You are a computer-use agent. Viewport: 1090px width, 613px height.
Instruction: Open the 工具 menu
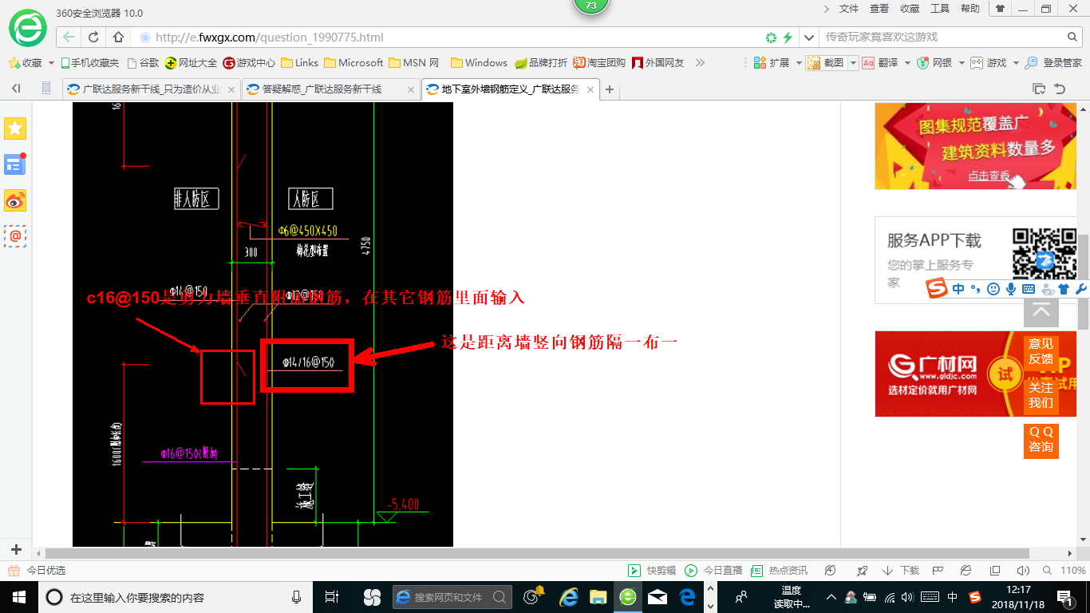940,9
